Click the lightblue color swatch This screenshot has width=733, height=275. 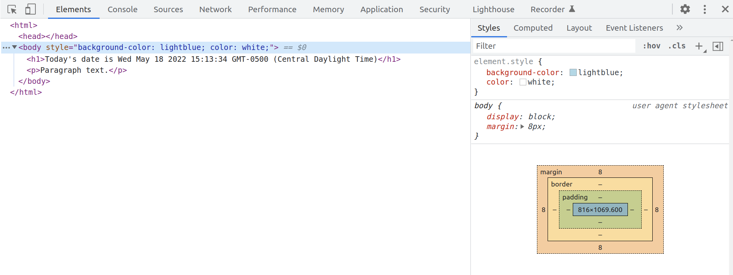[x=573, y=72]
